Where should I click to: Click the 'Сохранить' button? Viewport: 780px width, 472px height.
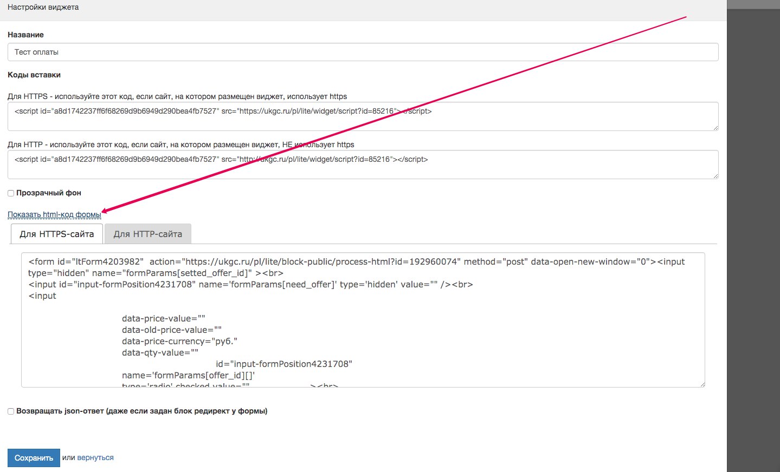point(34,458)
